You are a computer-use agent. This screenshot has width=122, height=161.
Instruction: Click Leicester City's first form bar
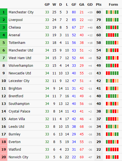(x=107, y=81)
